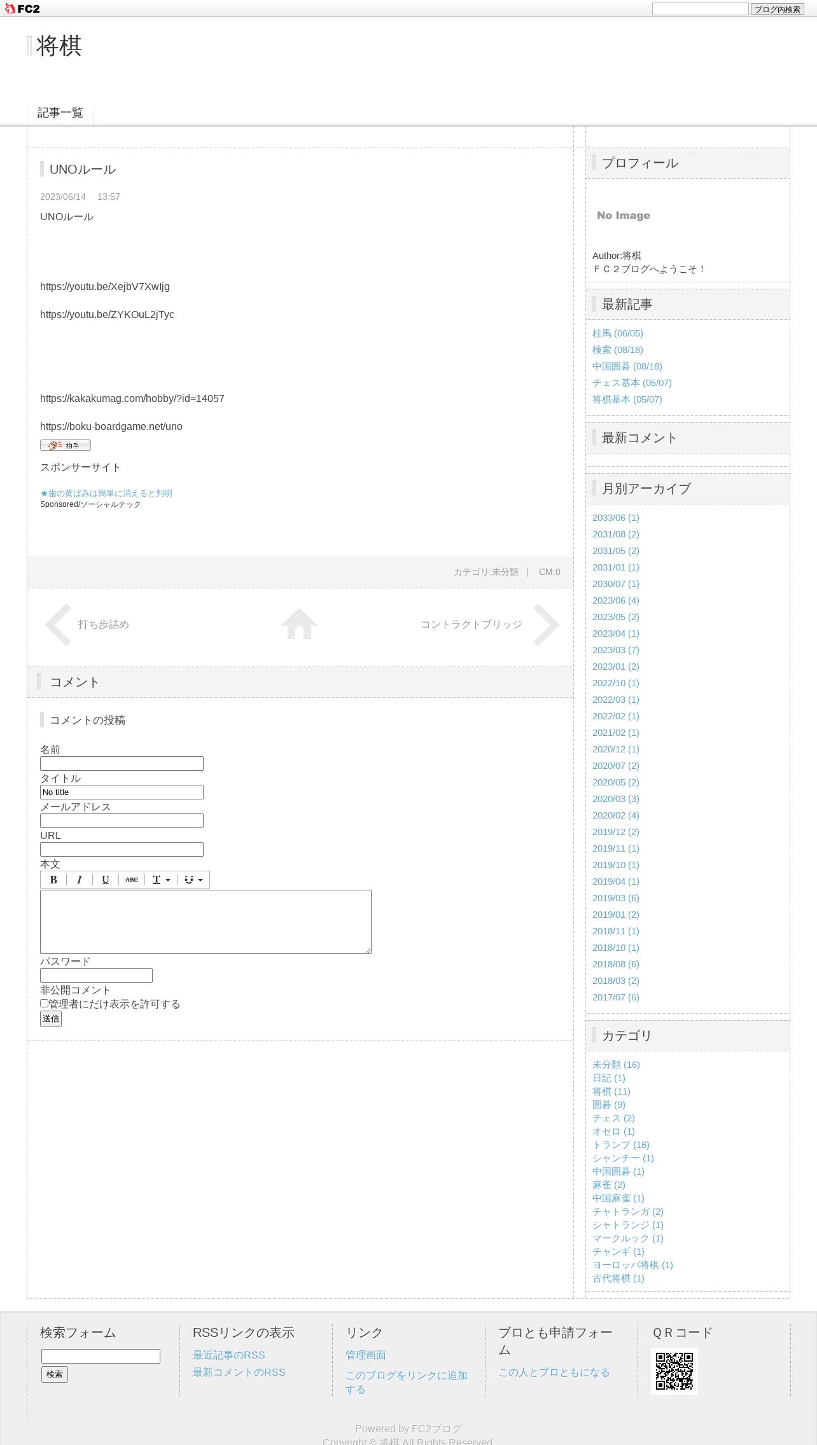Open recent post 将棋基本 (05/07)
Screen dimensions: 817x1445
627,399
